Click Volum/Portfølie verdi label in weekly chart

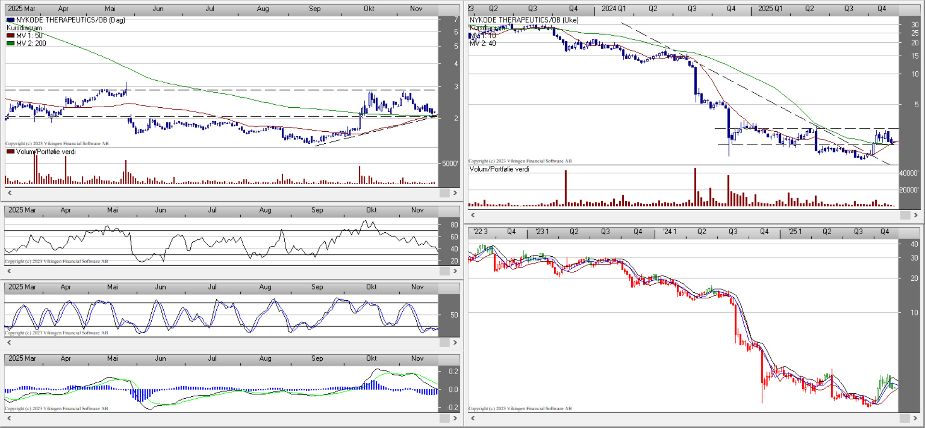coord(499,169)
